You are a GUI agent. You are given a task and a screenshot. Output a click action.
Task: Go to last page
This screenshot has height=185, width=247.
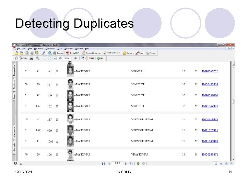click(131, 164)
